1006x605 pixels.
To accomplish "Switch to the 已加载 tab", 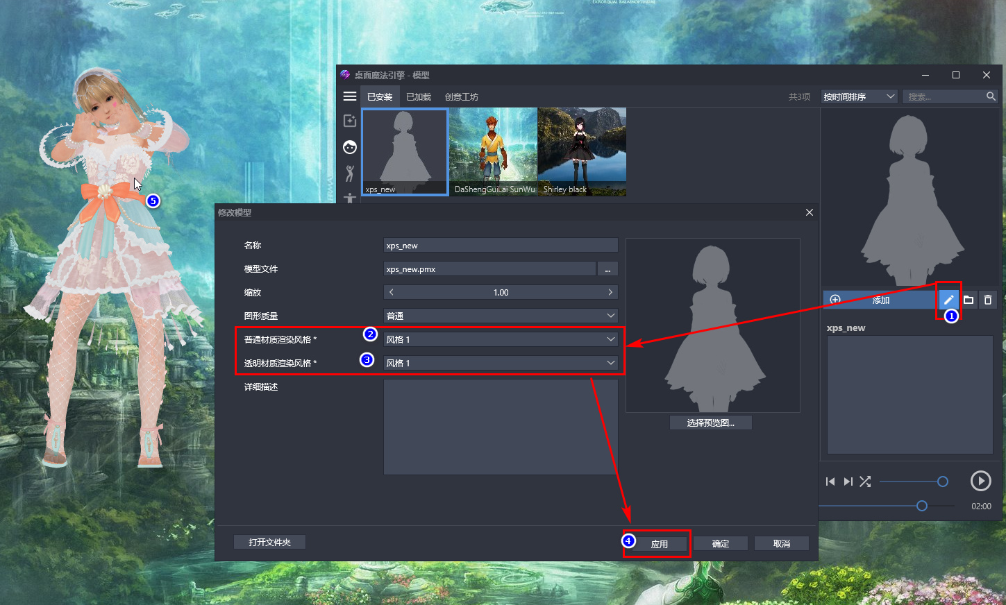I will (420, 96).
